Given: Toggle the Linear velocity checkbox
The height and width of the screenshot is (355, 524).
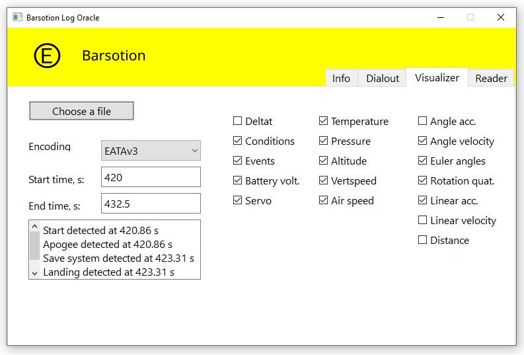Looking at the screenshot, I should click(x=423, y=220).
